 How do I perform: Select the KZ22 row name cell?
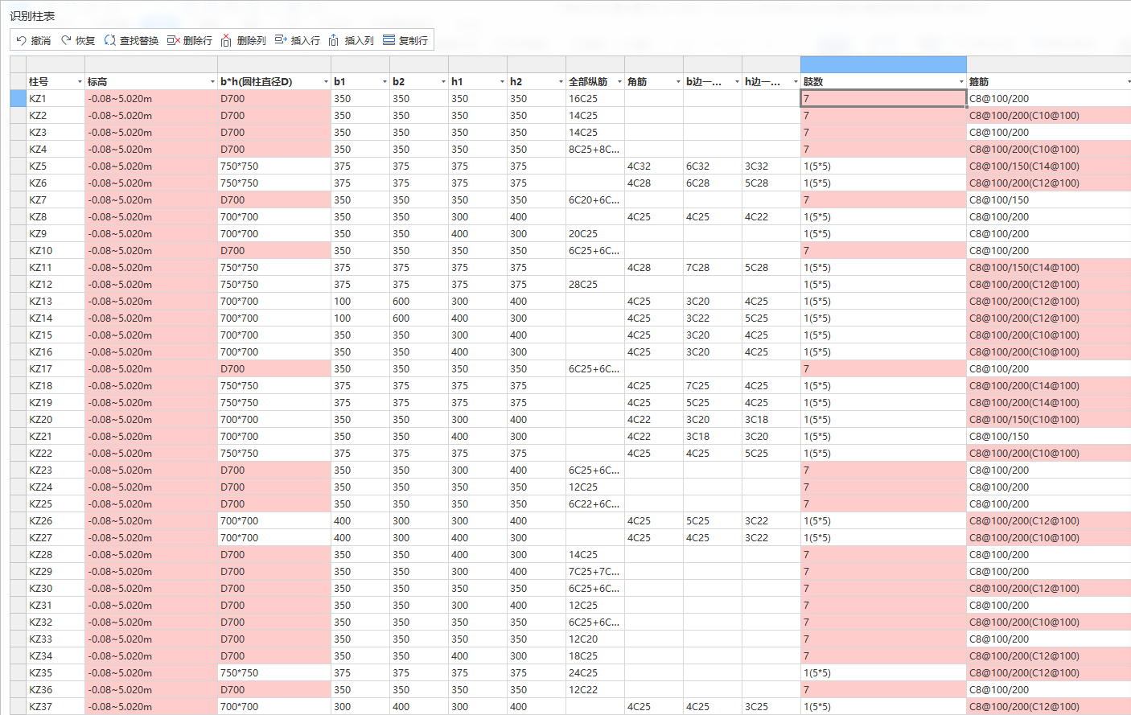click(56, 454)
